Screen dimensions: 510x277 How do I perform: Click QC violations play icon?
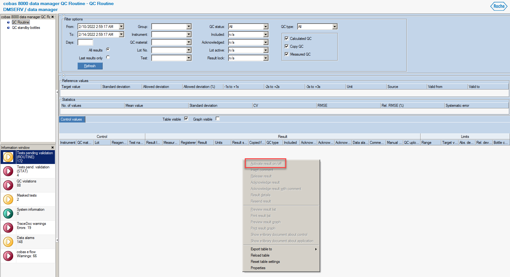pyautogui.click(x=8, y=185)
